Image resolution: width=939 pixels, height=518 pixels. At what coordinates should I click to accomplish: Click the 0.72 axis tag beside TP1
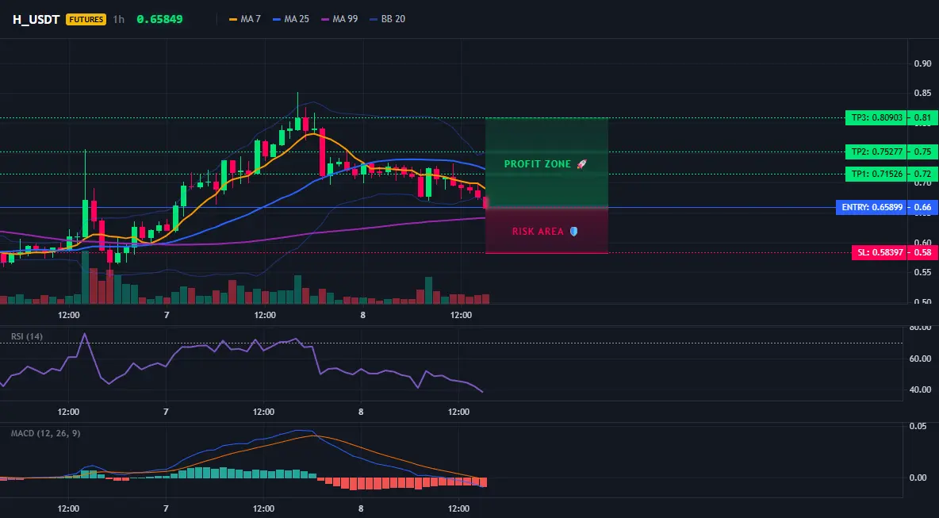click(922, 175)
